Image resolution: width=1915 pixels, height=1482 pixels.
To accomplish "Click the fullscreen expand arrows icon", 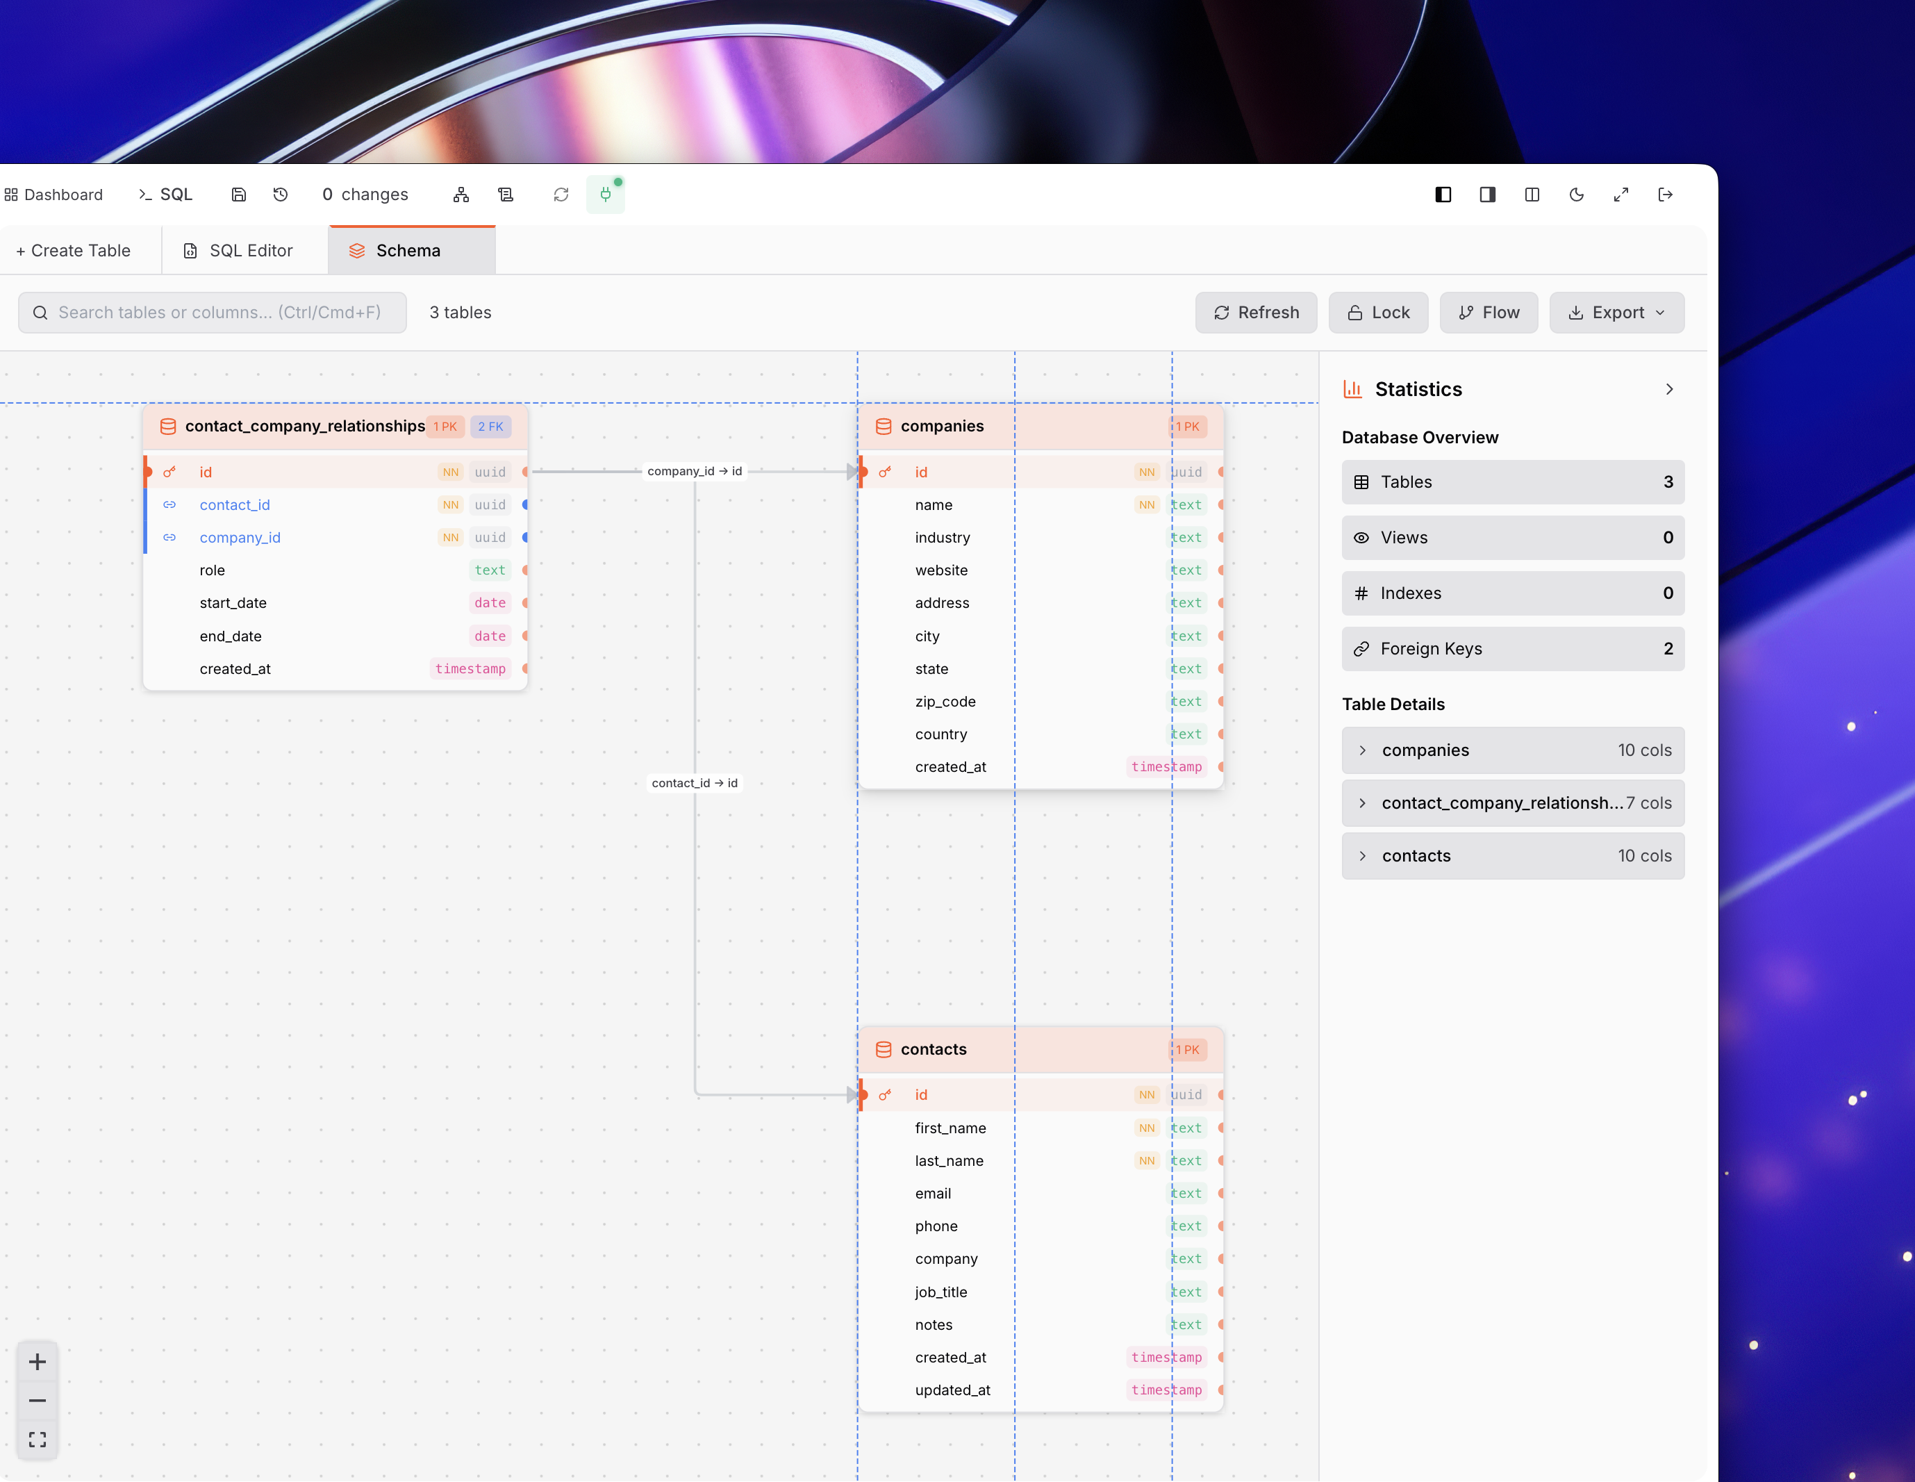I will point(1621,195).
